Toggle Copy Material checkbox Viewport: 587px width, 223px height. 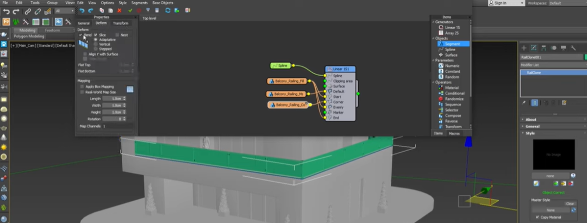(537, 217)
